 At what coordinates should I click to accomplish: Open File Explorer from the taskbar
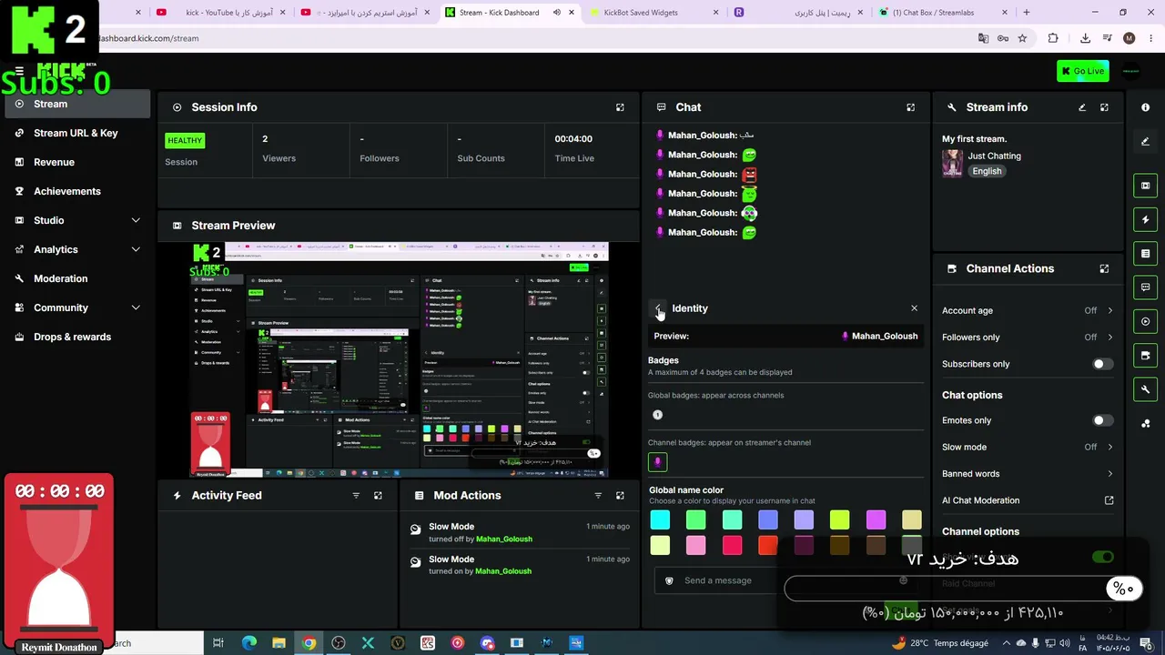tap(279, 643)
